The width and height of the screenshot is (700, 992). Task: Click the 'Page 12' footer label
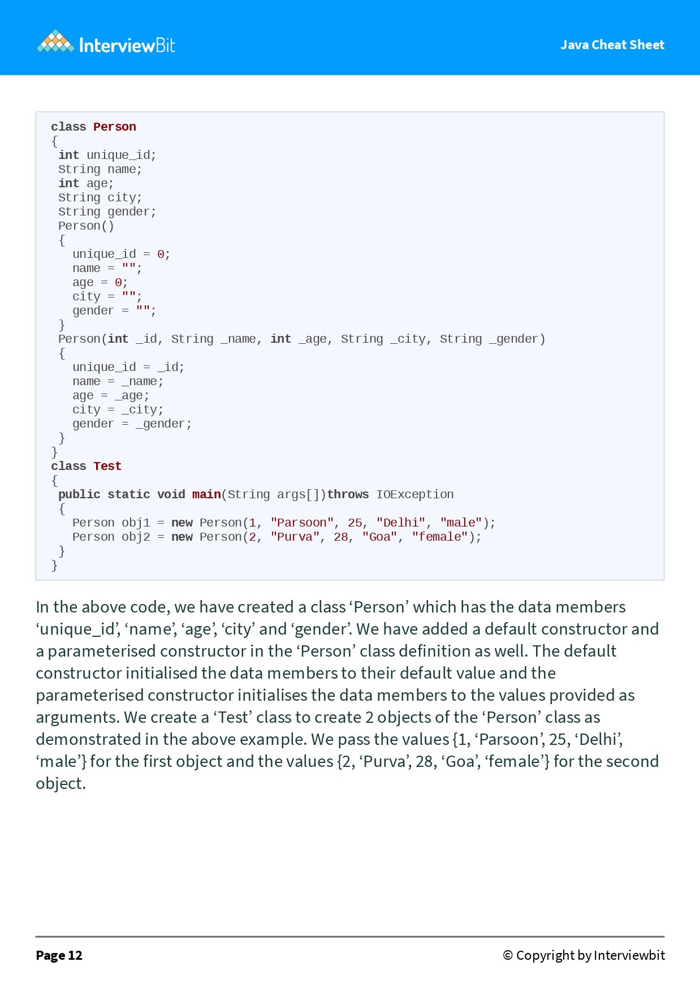coord(59,955)
